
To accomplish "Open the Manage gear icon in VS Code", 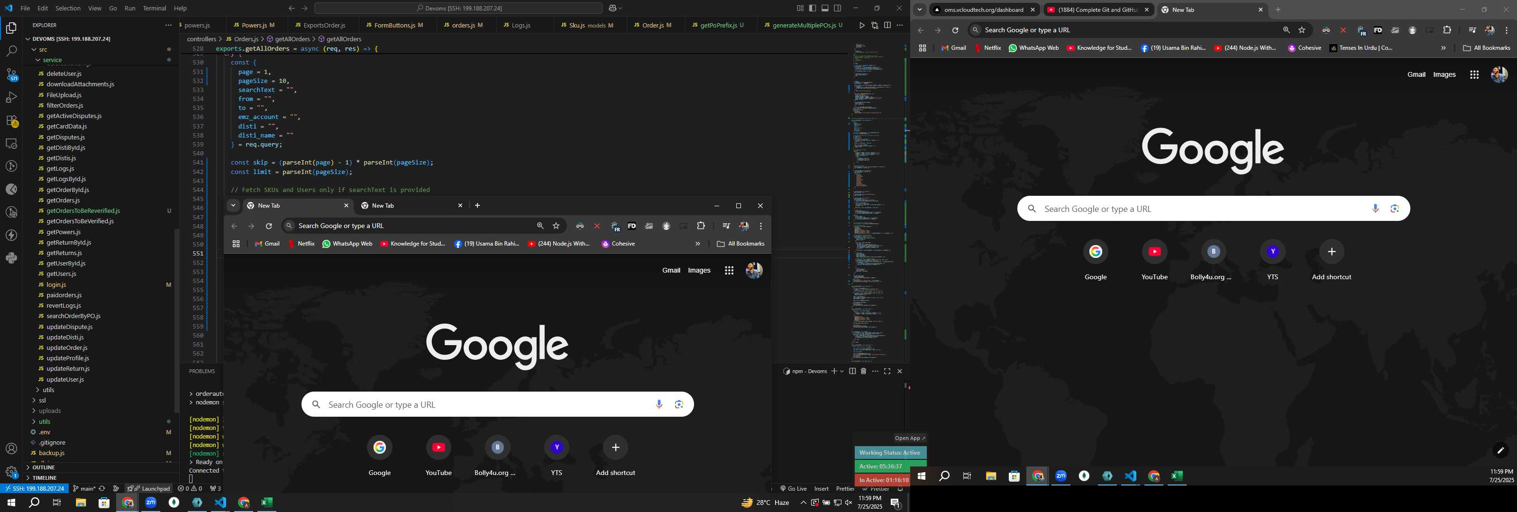I will coord(11,472).
